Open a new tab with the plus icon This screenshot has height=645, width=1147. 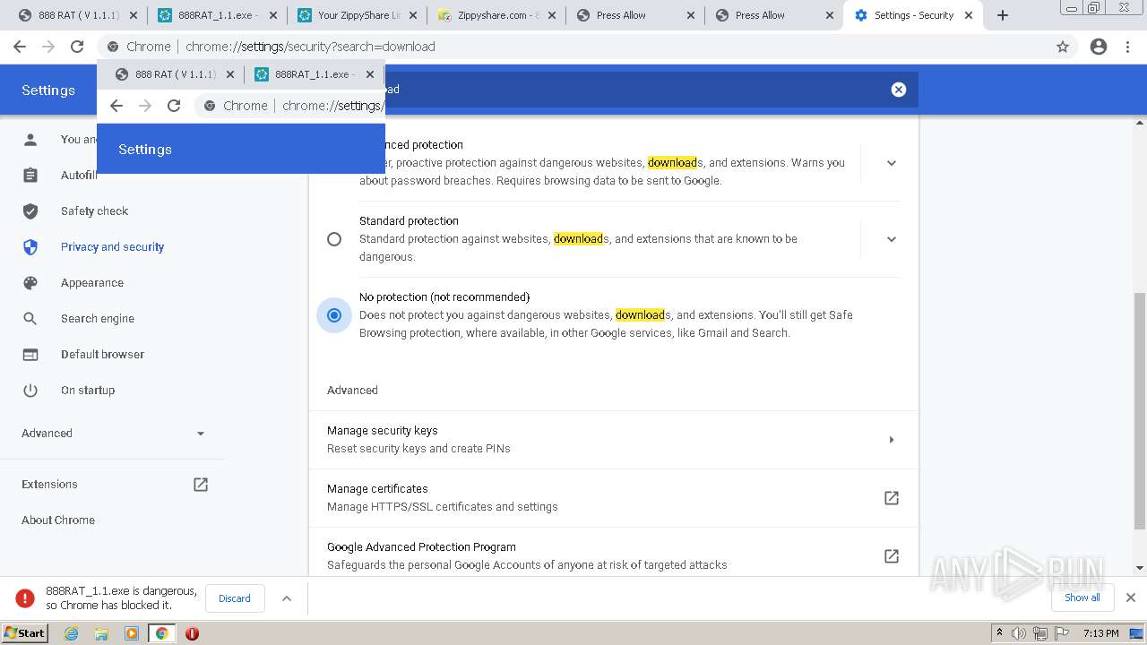pos(1003,15)
